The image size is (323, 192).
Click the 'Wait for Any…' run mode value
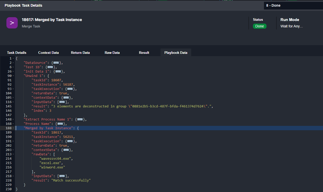292,26
